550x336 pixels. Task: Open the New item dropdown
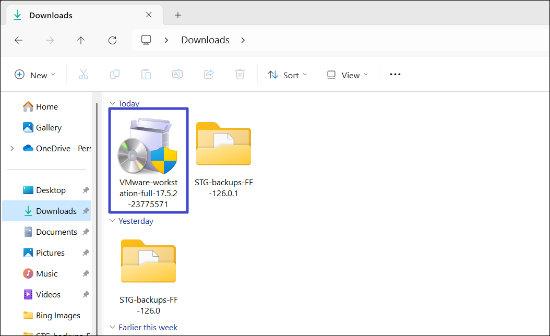click(x=34, y=75)
